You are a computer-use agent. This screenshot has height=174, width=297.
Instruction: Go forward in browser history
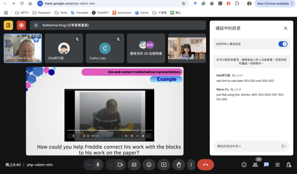13,3
